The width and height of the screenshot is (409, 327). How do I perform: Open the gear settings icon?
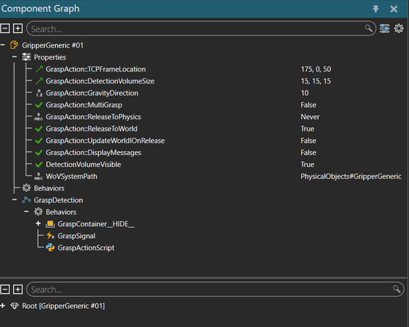(399, 28)
